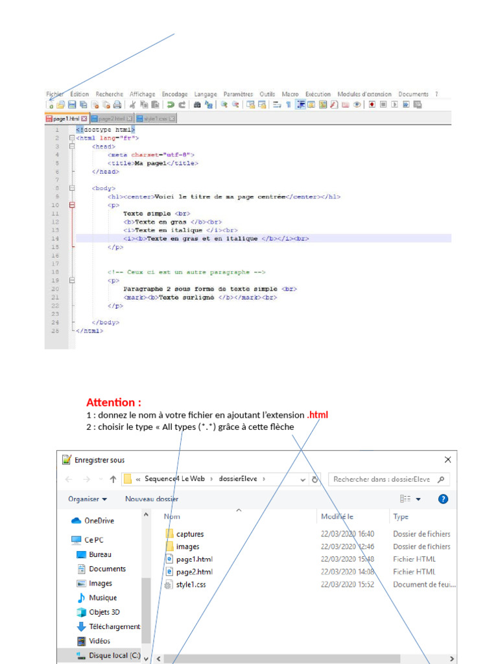498x664 pixels.
Task: Open help with blue question mark icon
Action: click(443, 499)
